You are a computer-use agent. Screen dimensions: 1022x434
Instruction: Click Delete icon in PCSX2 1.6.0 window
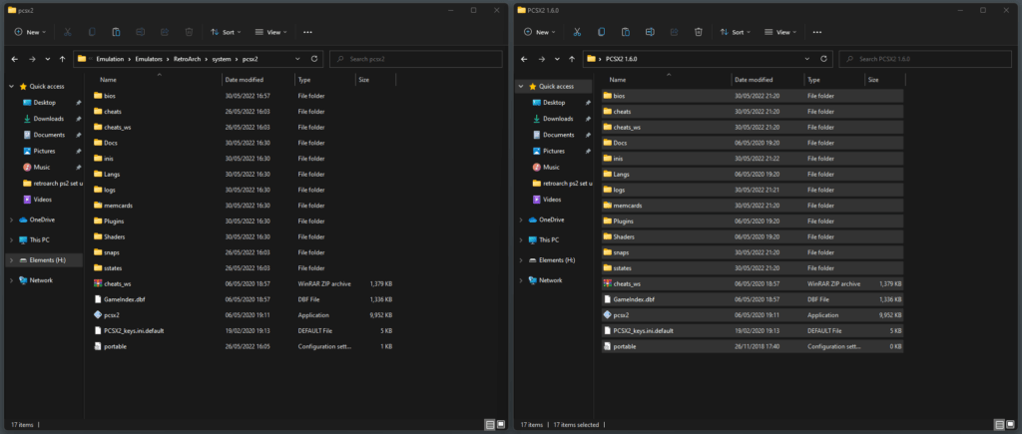[698, 32]
